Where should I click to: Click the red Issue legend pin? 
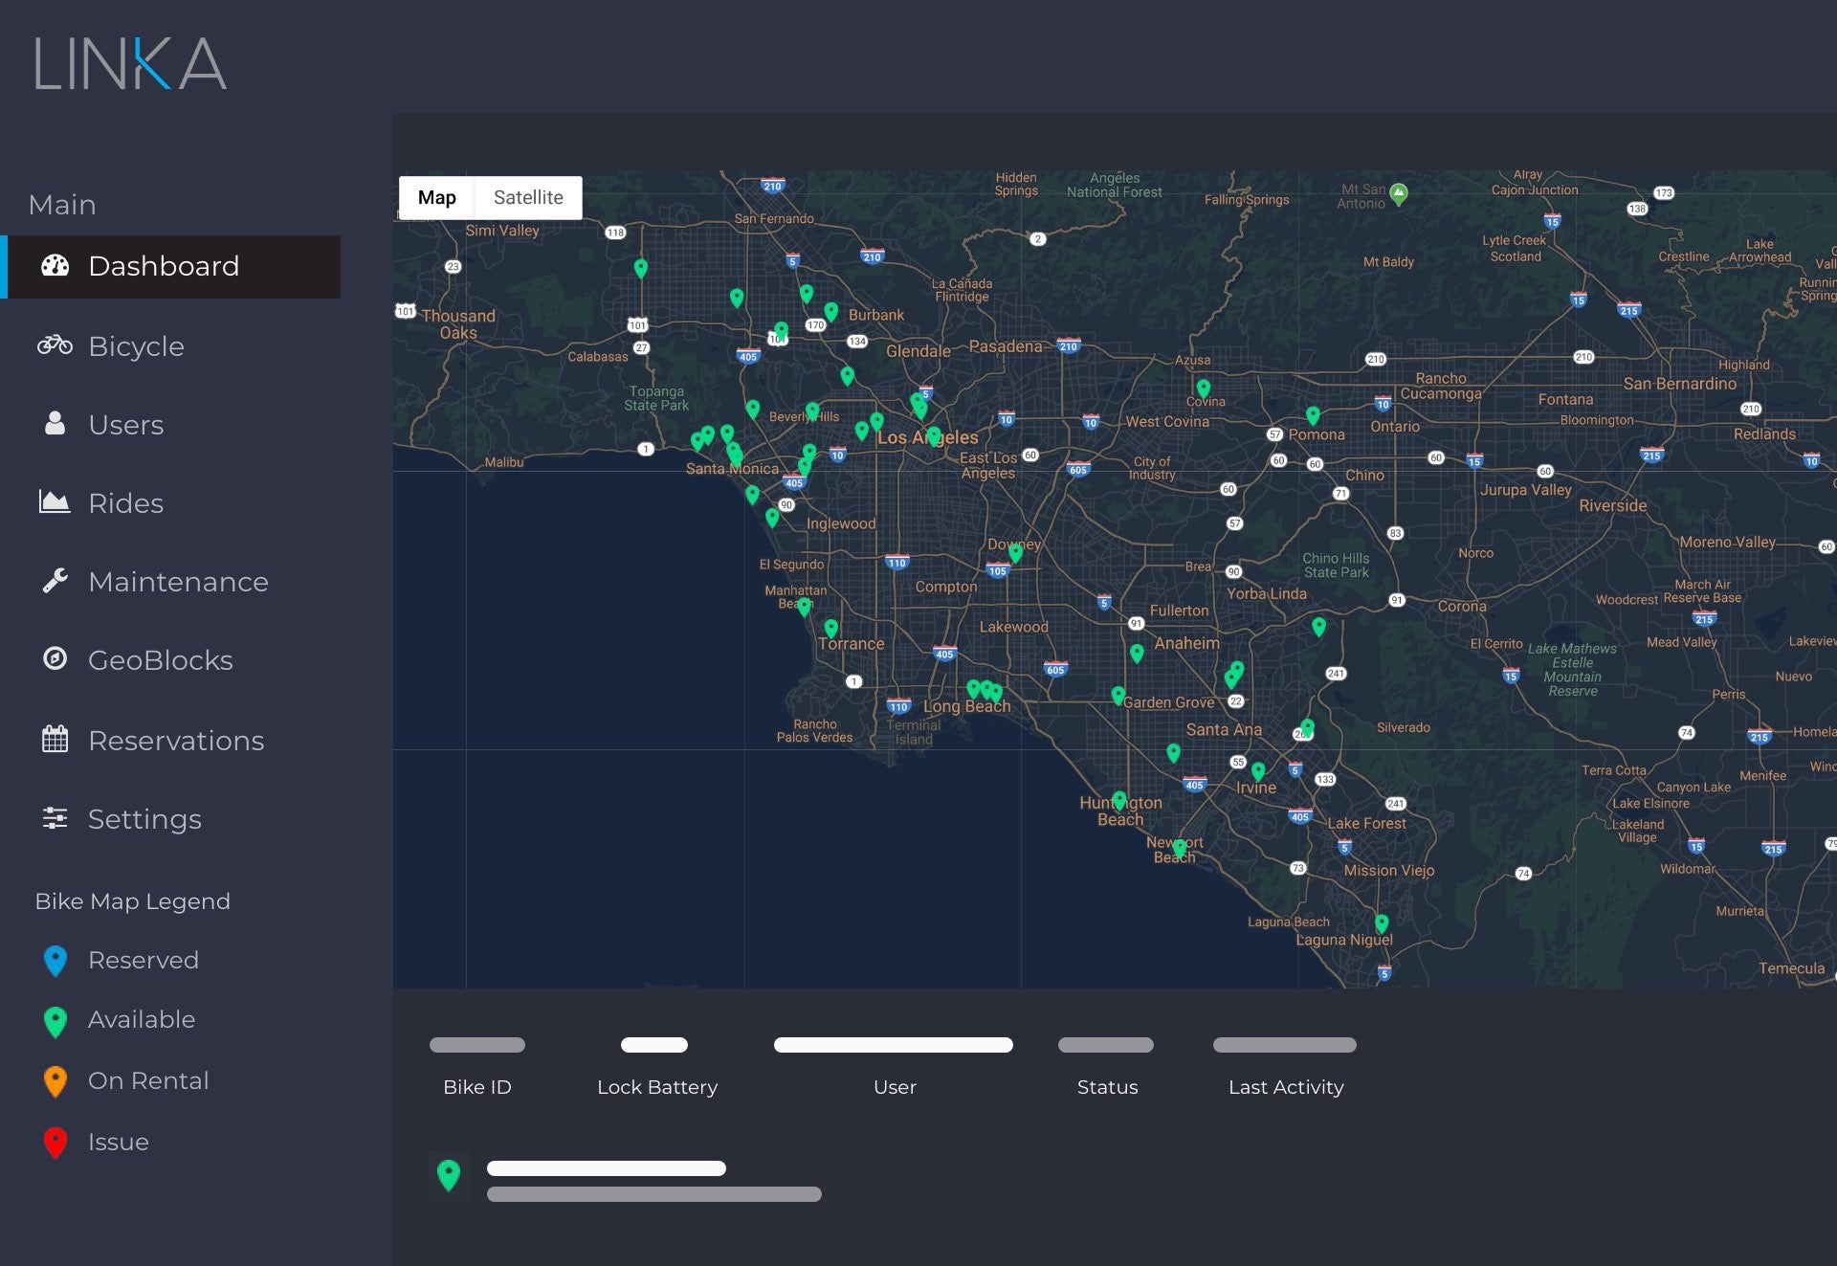[55, 1143]
